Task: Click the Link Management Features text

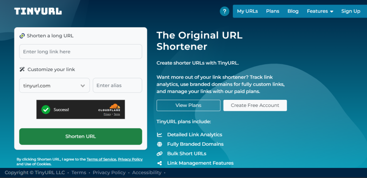Action: click(200, 163)
